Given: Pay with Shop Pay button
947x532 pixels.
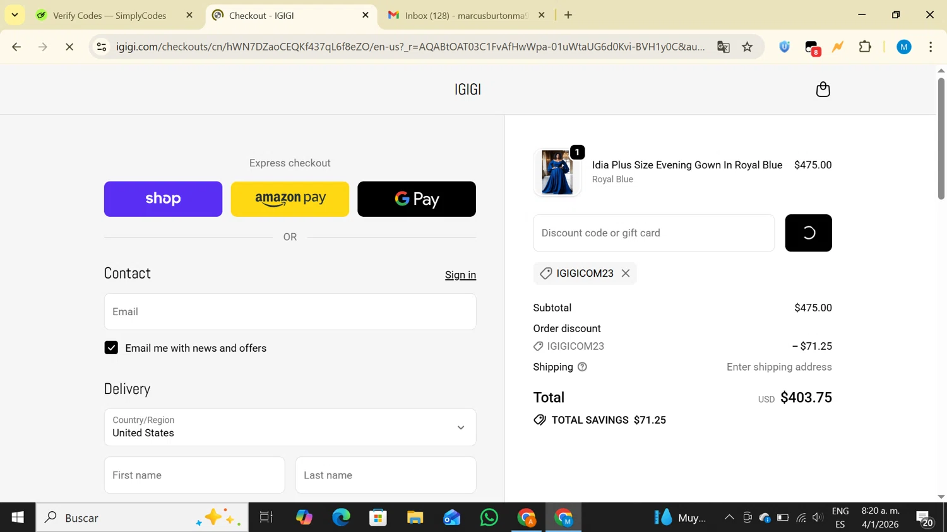Looking at the screenshot, I should (x=163, y=199).
